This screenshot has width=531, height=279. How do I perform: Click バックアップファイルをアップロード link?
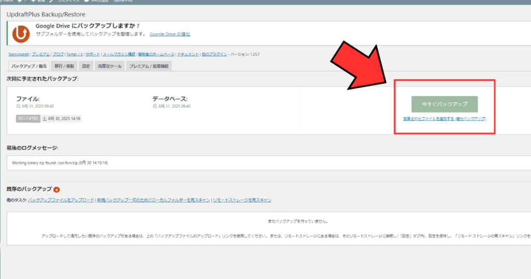pos(61,200)
